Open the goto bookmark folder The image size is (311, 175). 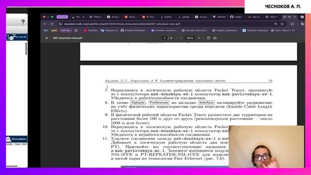point(54,30)
